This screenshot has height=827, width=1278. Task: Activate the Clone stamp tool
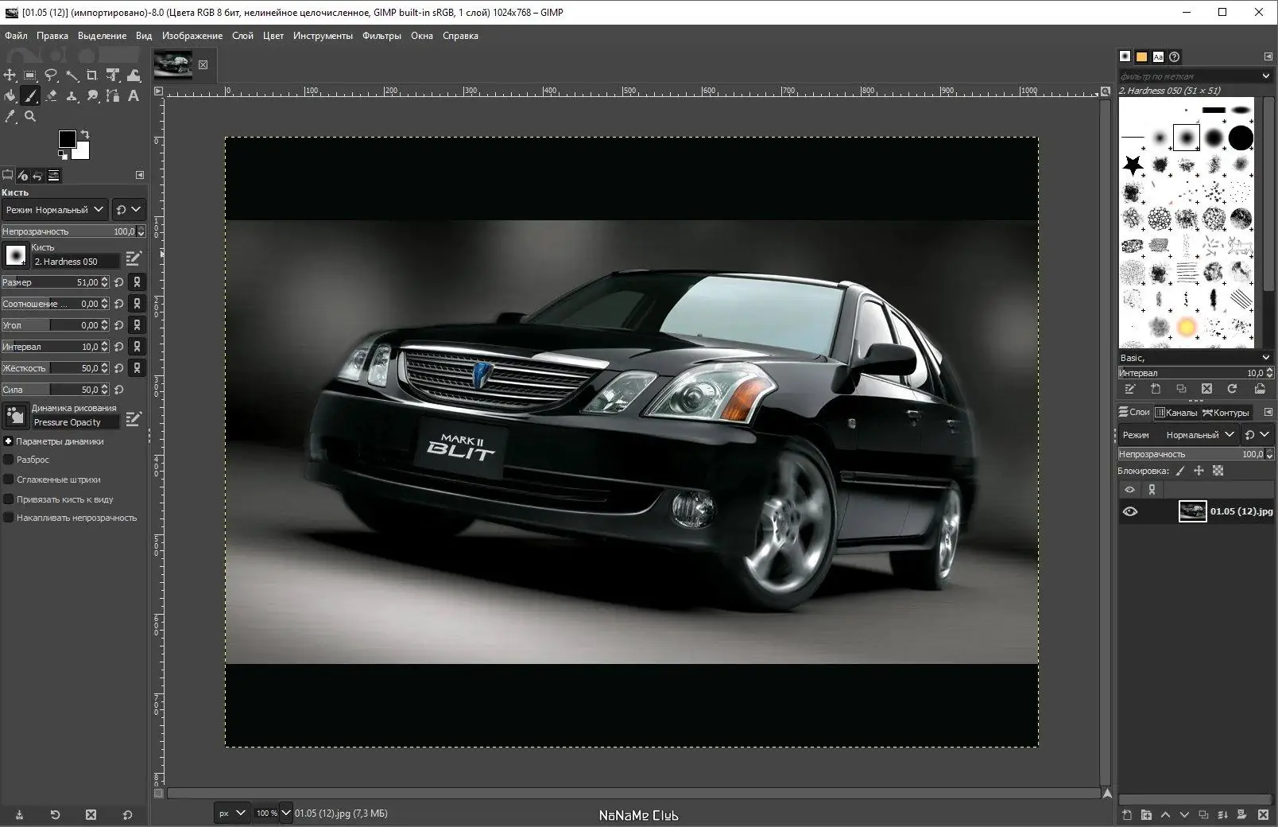pos(72,96)
